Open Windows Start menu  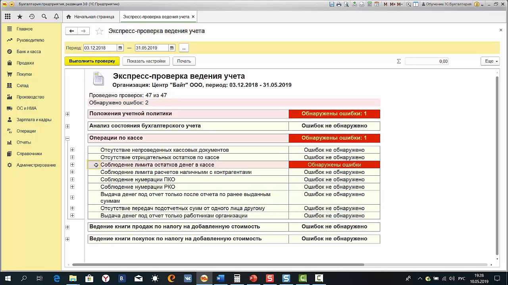click(x=8, y=278)
